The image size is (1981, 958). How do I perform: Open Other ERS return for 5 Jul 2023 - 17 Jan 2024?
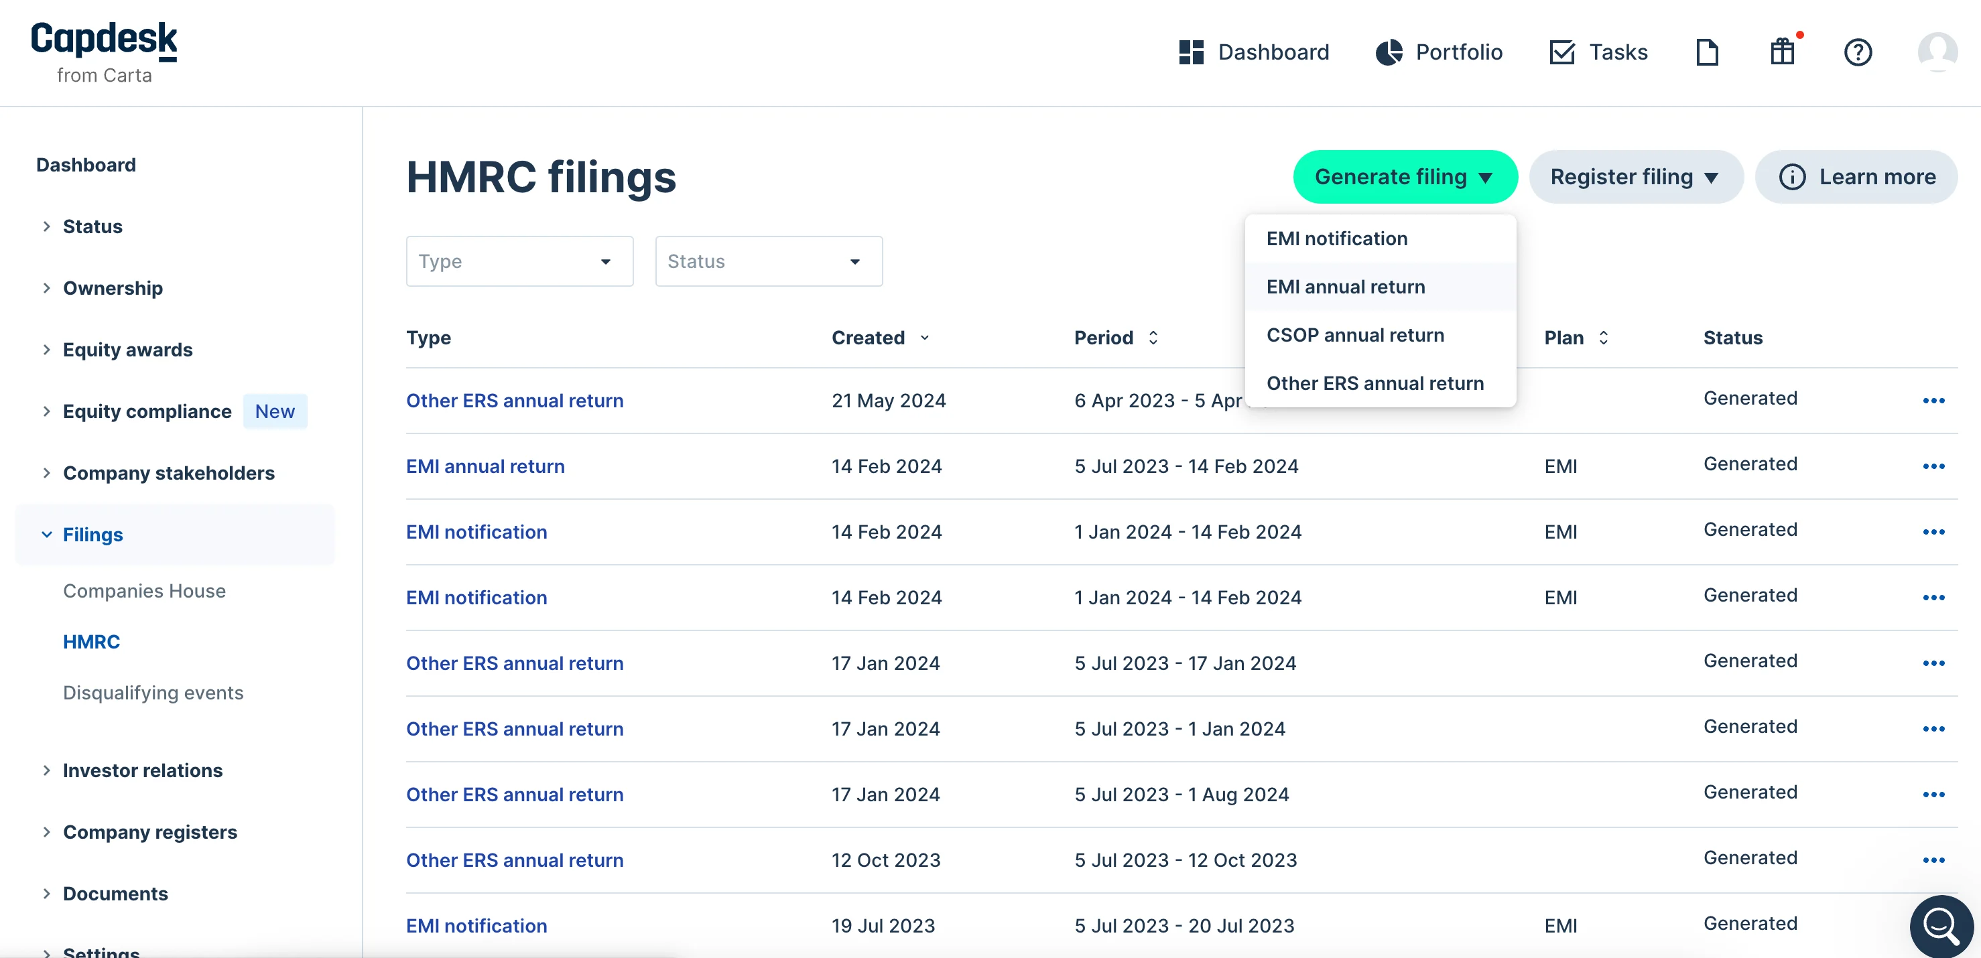point(515,663)
